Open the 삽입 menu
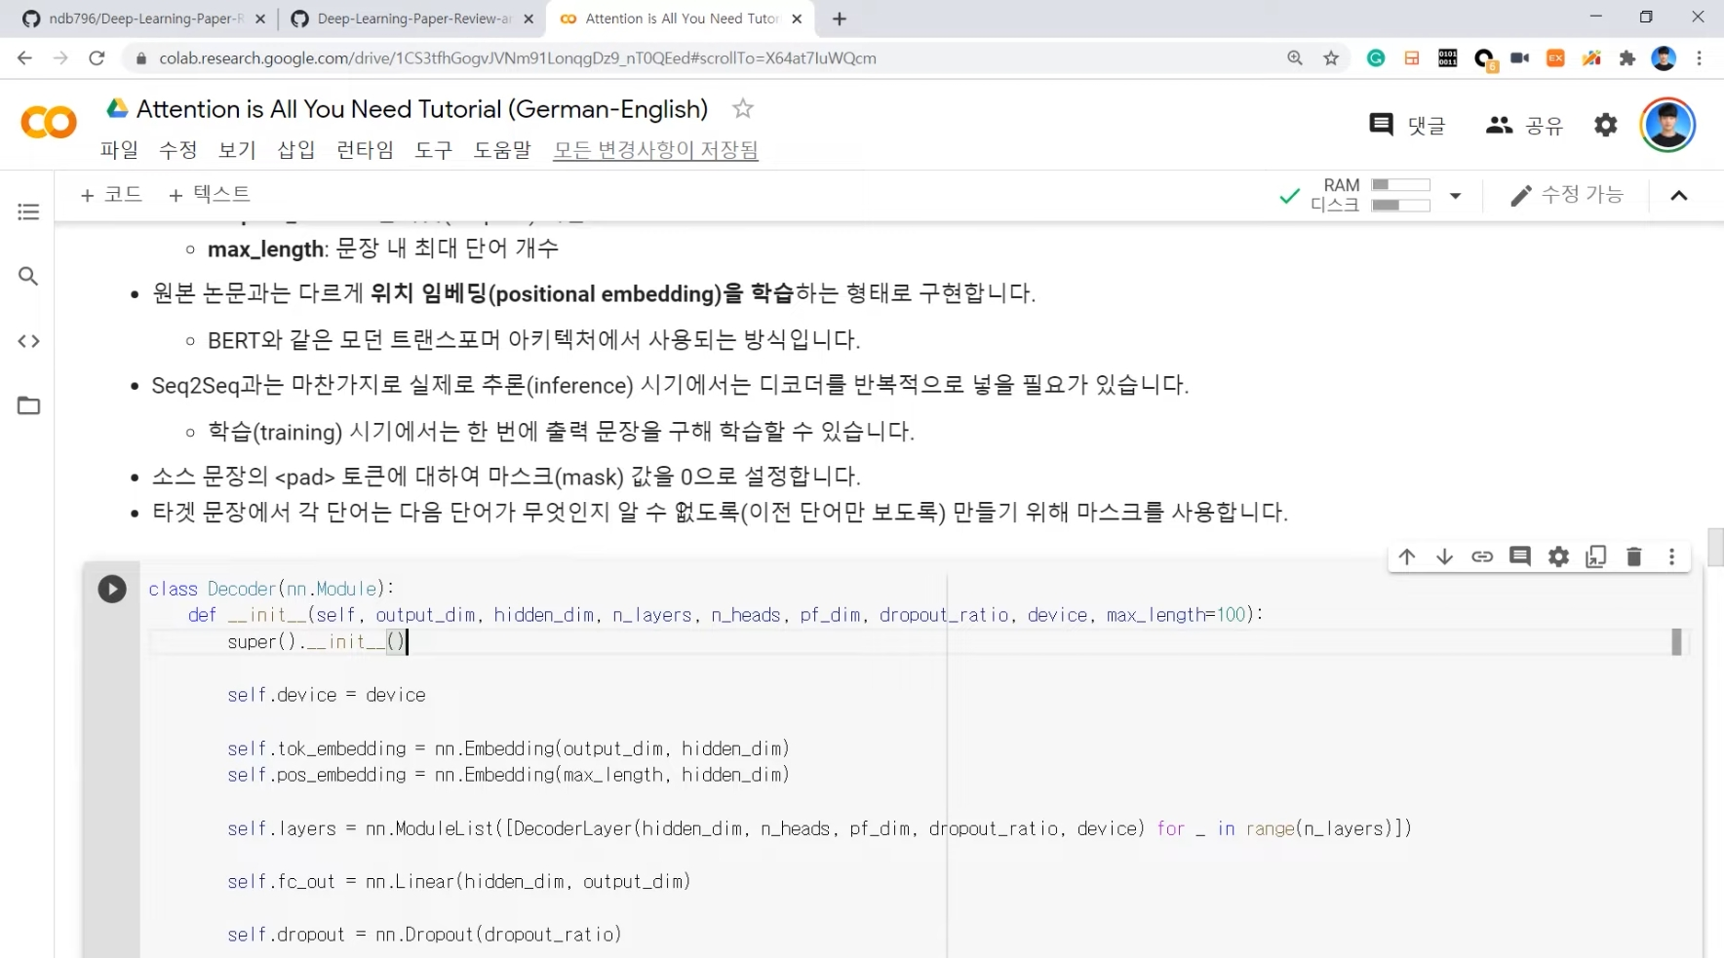1724x958 pixels. pyautogui.click(x=296, y=150)
